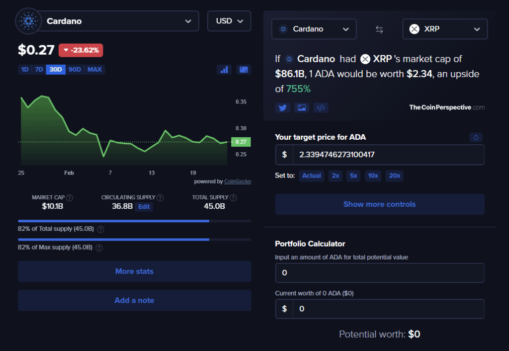
Task: Share comparison via Twitter icon
Action: coord(283,107)
